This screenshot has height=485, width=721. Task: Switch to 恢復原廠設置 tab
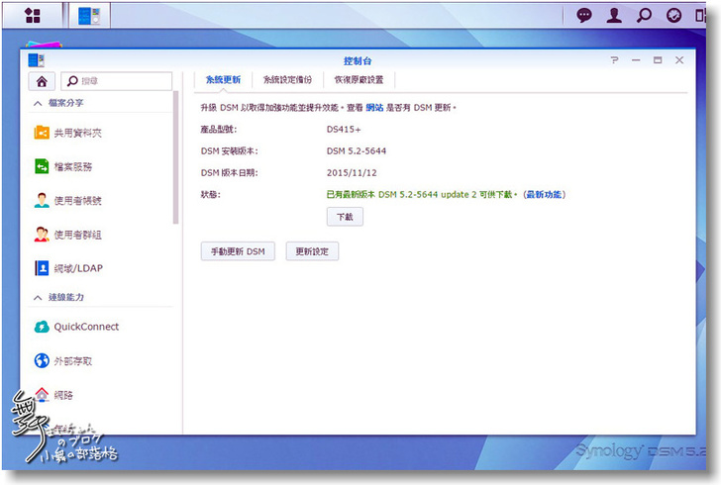359,80
